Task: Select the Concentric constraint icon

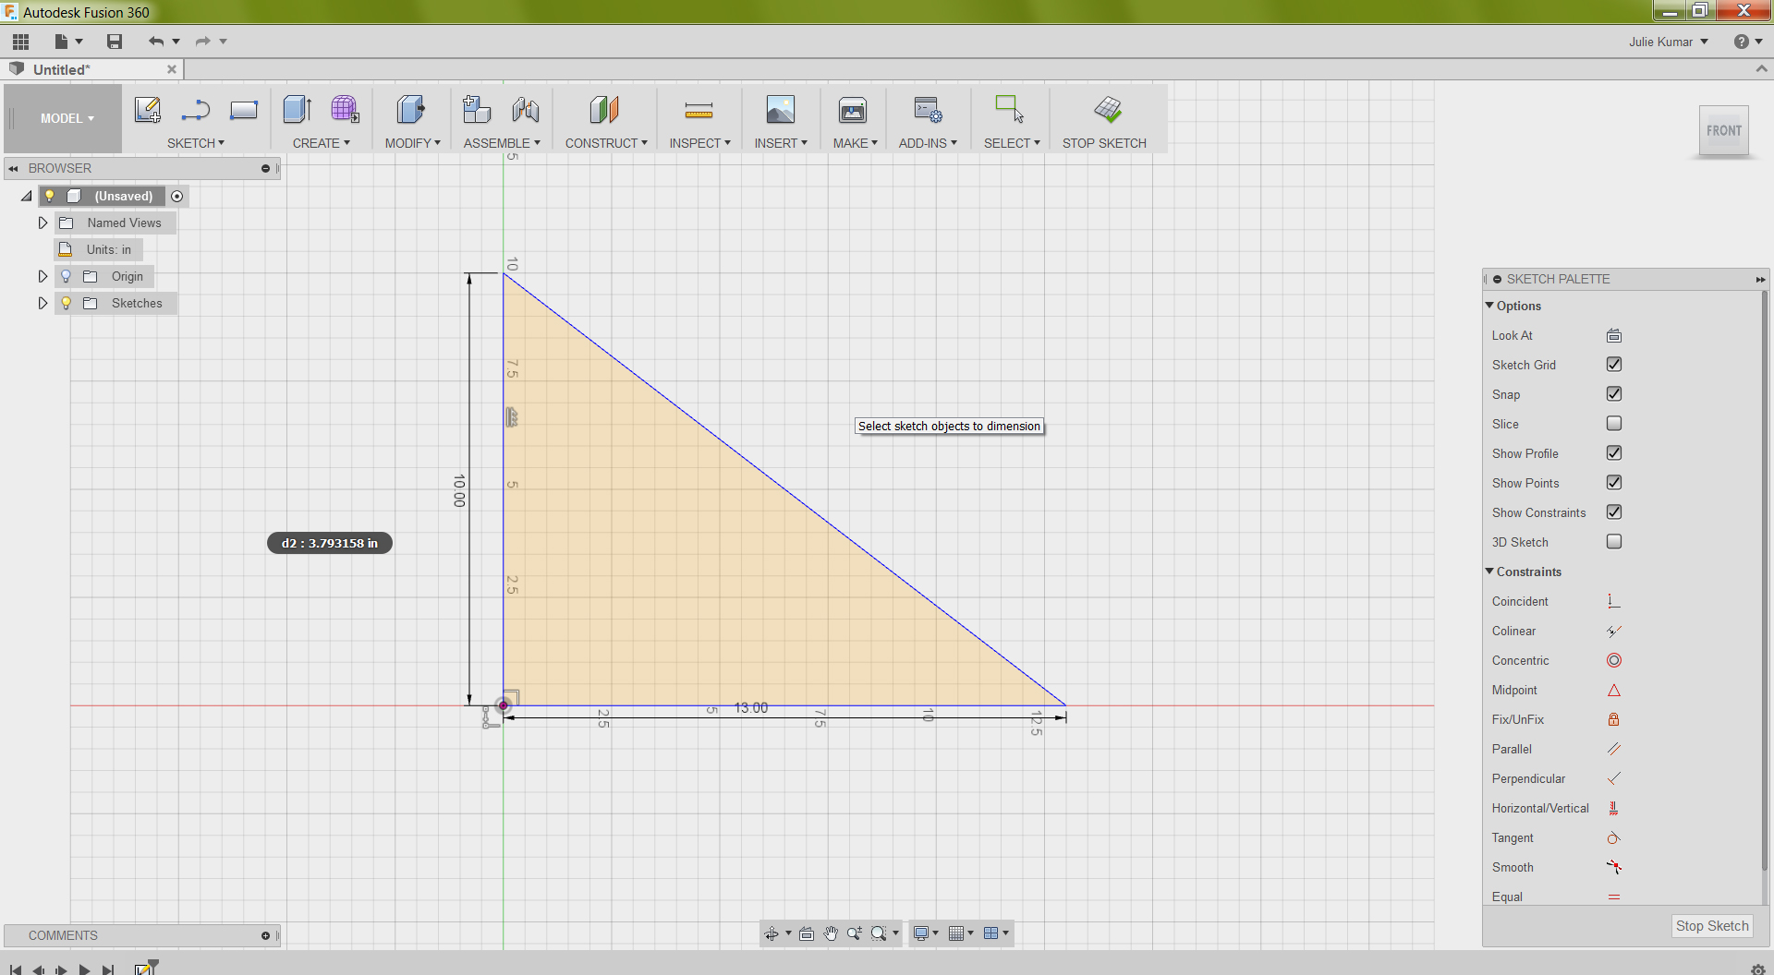Action: tap(1614, 660)
